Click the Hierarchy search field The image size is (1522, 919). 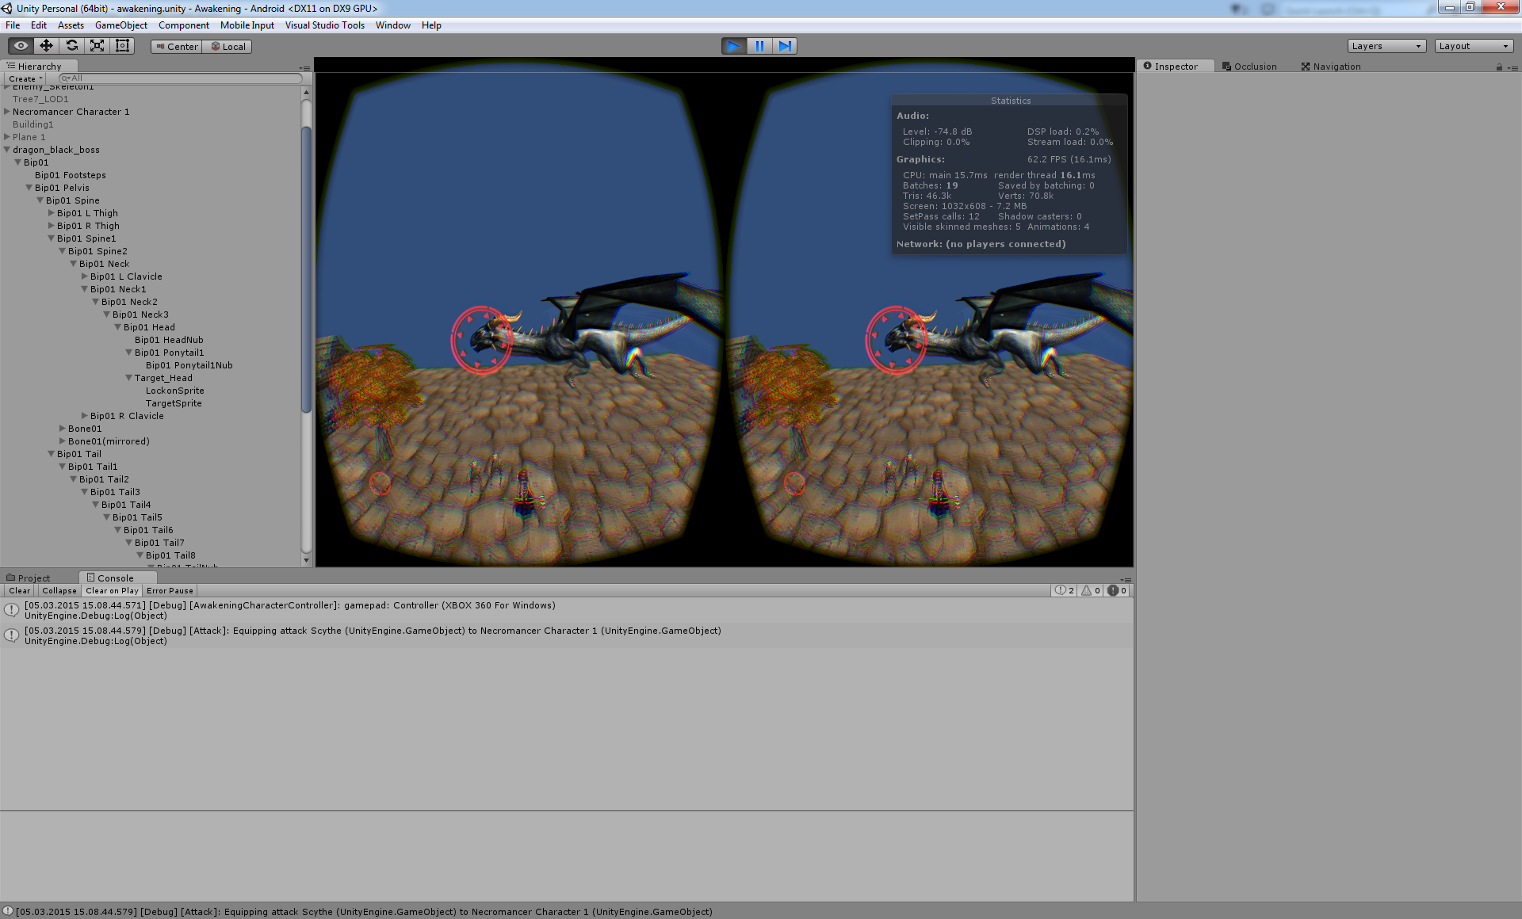click(x=182, y=78)
